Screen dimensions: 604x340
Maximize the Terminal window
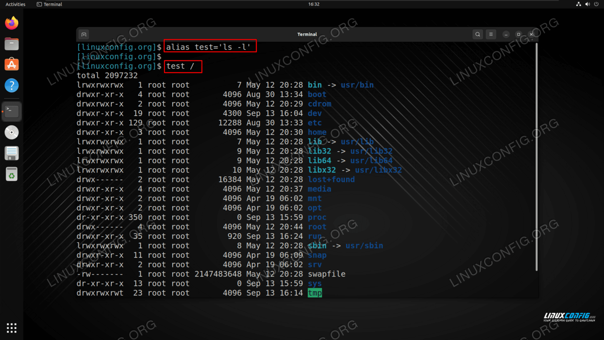coord(518,34)
